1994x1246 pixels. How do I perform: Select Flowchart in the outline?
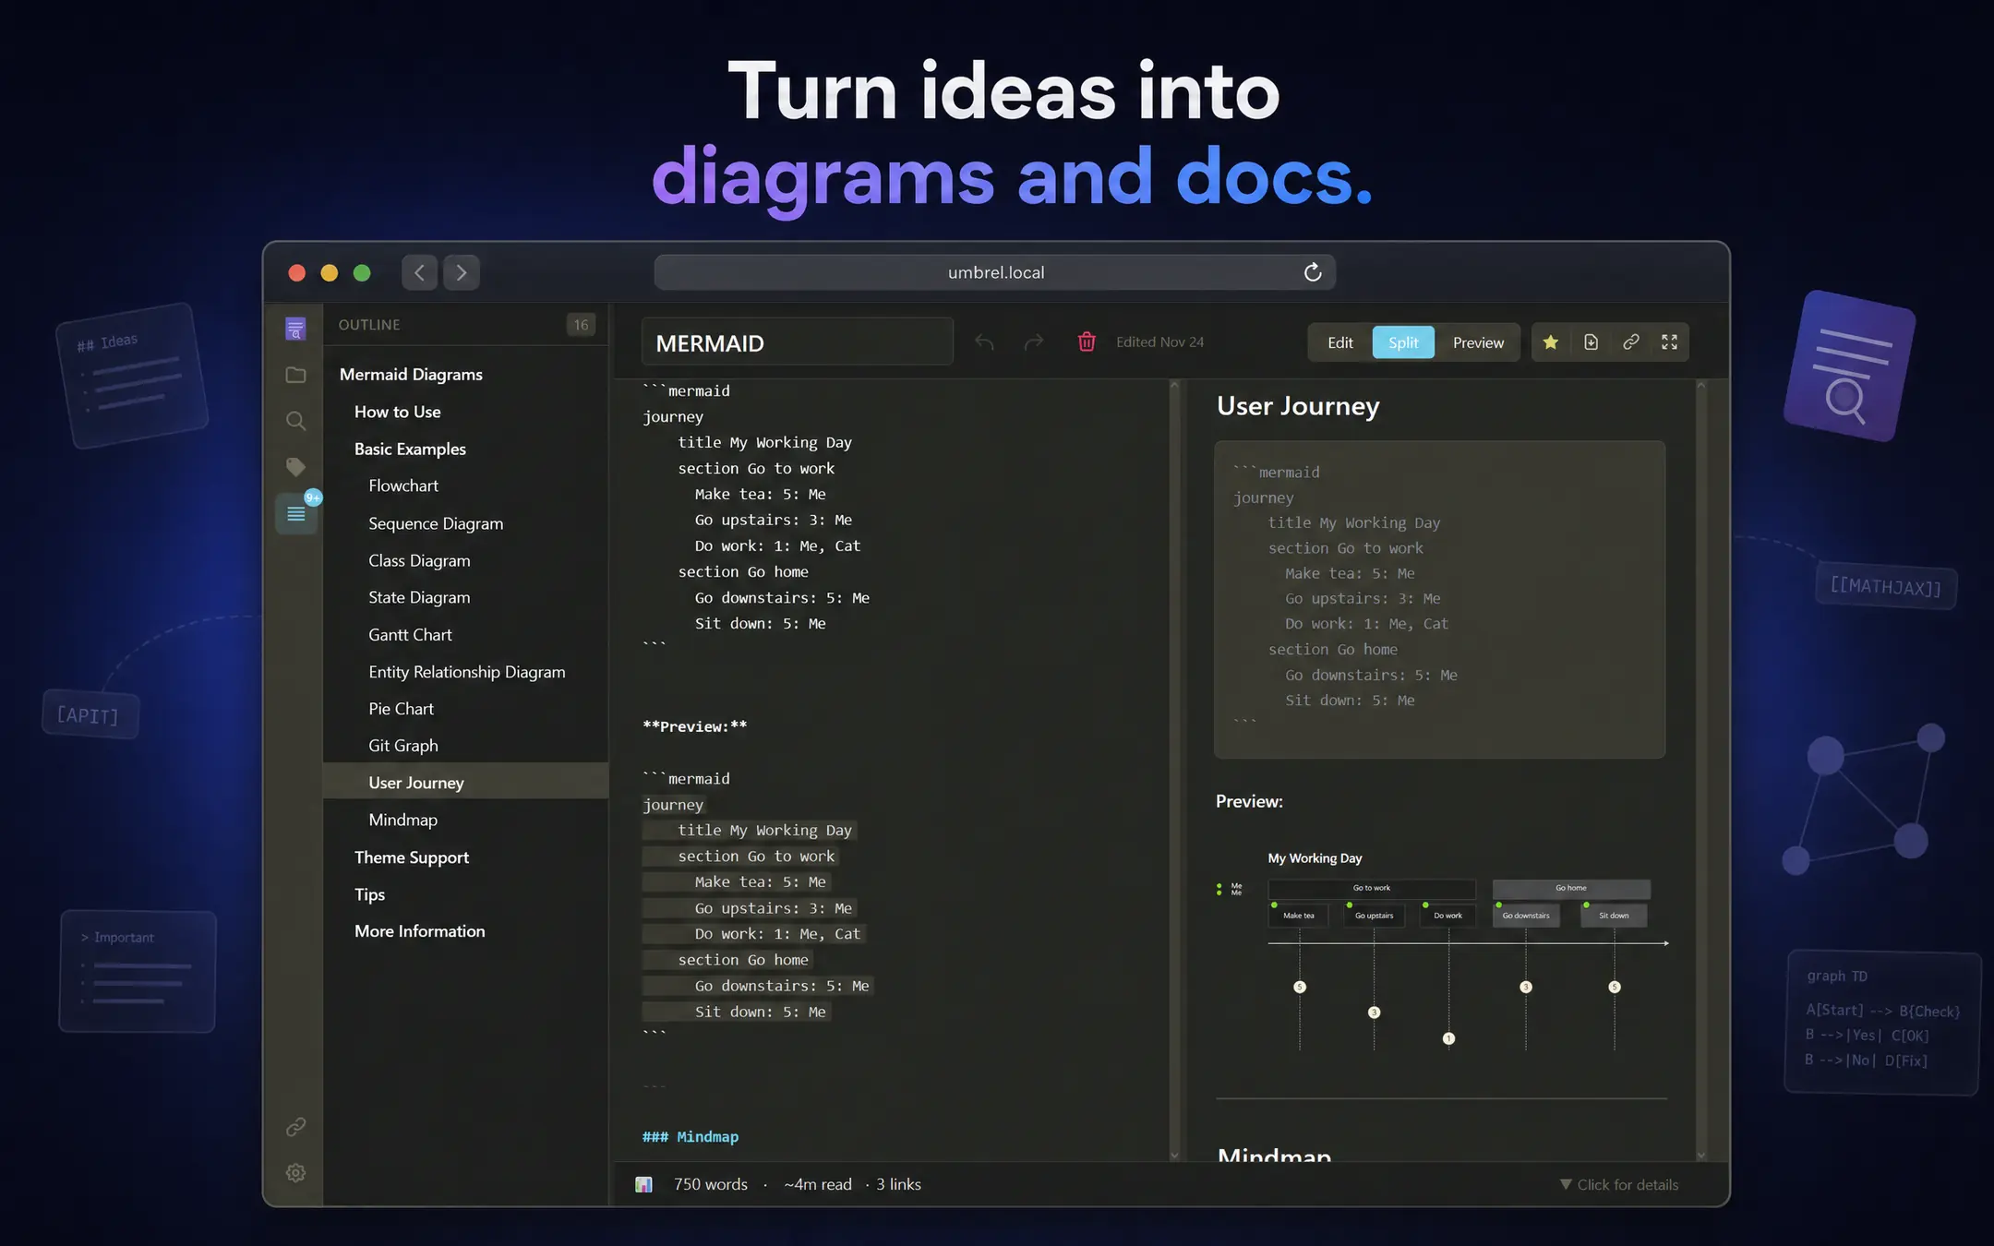[465, 485]
